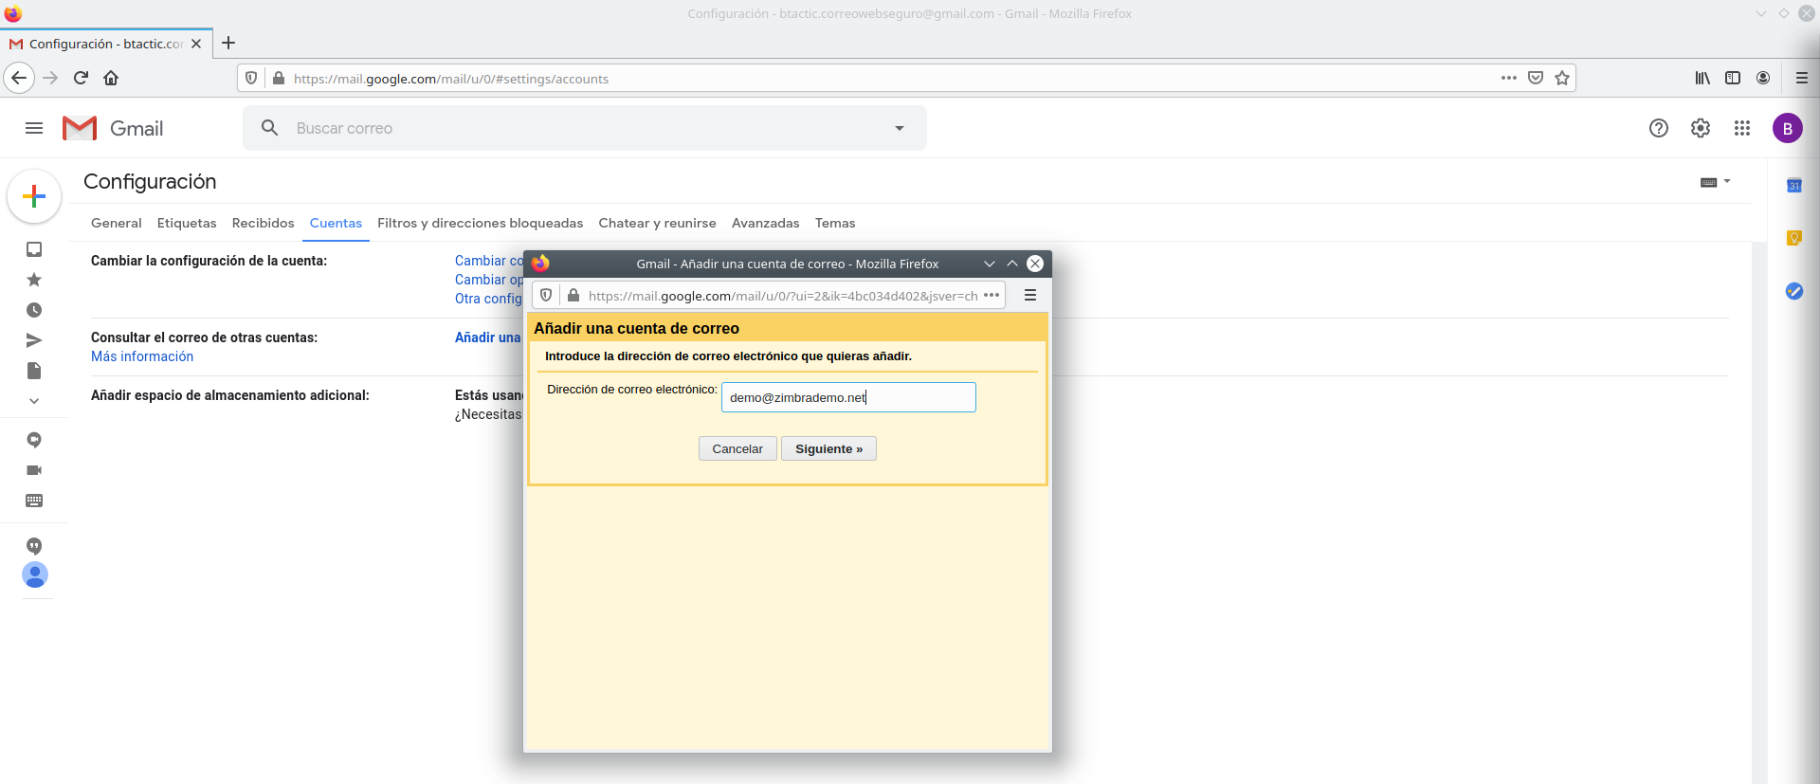Screen dimensions: 1820x784
Task: Open popup window hamburger menu
Action: [1030, 295]
